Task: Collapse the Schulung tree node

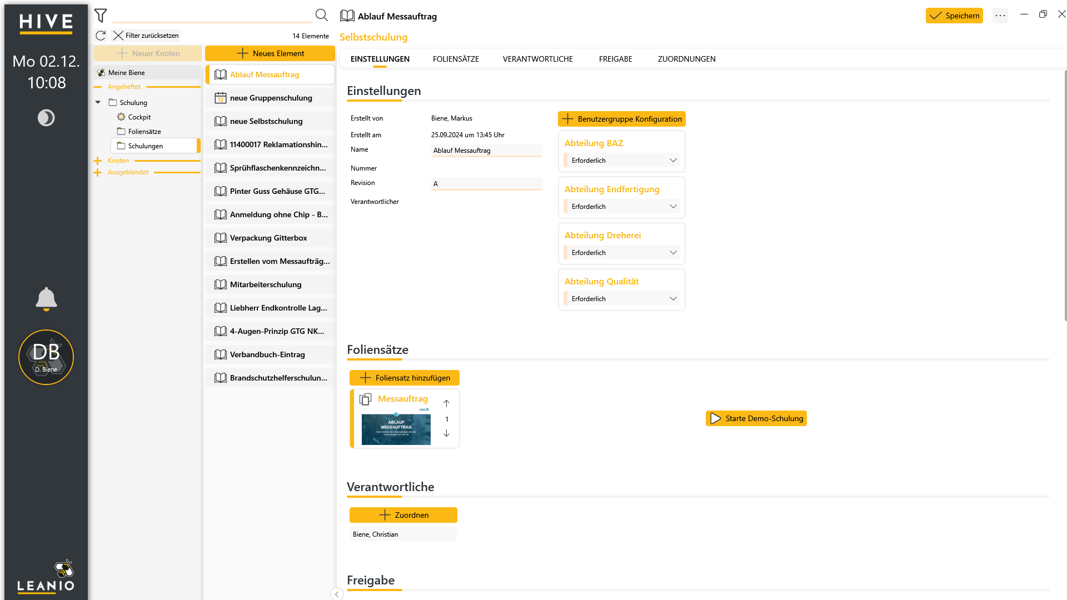Action: [x=98, y=102]
